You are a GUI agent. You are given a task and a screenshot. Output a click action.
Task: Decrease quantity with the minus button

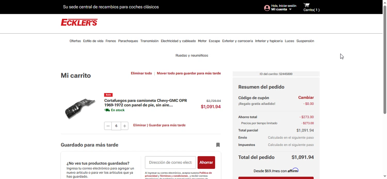click(108, 126)
